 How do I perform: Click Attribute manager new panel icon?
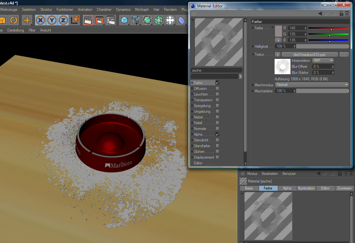[x=352, y=174]
